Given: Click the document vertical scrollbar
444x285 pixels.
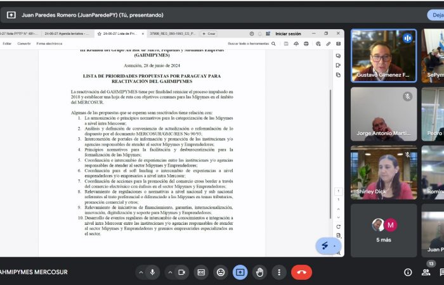Looking at the screenshot, I should 330,154.
